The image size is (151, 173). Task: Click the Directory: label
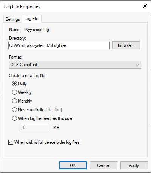17,38
